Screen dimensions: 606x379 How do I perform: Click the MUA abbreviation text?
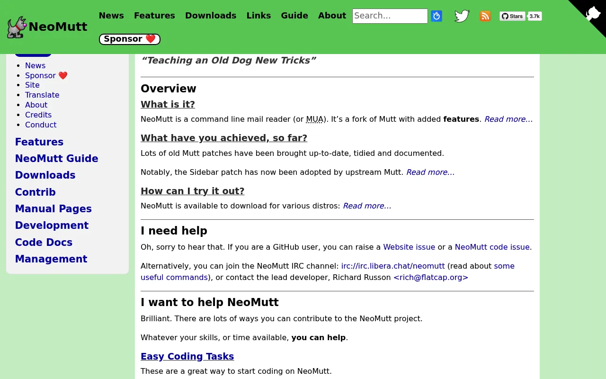click(315, 119)
